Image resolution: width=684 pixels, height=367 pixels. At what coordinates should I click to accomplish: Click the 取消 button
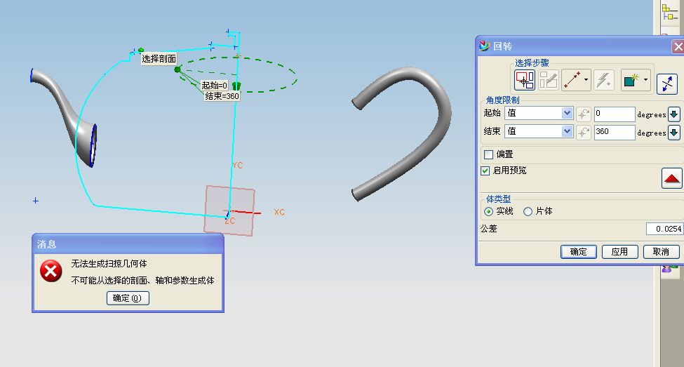(662, 252)
